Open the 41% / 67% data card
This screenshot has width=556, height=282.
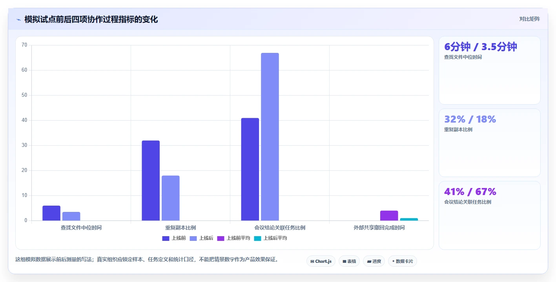489,215
